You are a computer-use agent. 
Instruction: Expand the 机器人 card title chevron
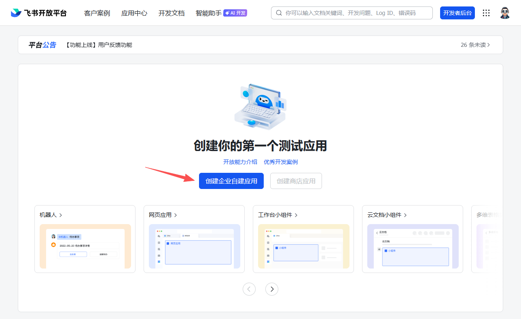click(61, 215)
